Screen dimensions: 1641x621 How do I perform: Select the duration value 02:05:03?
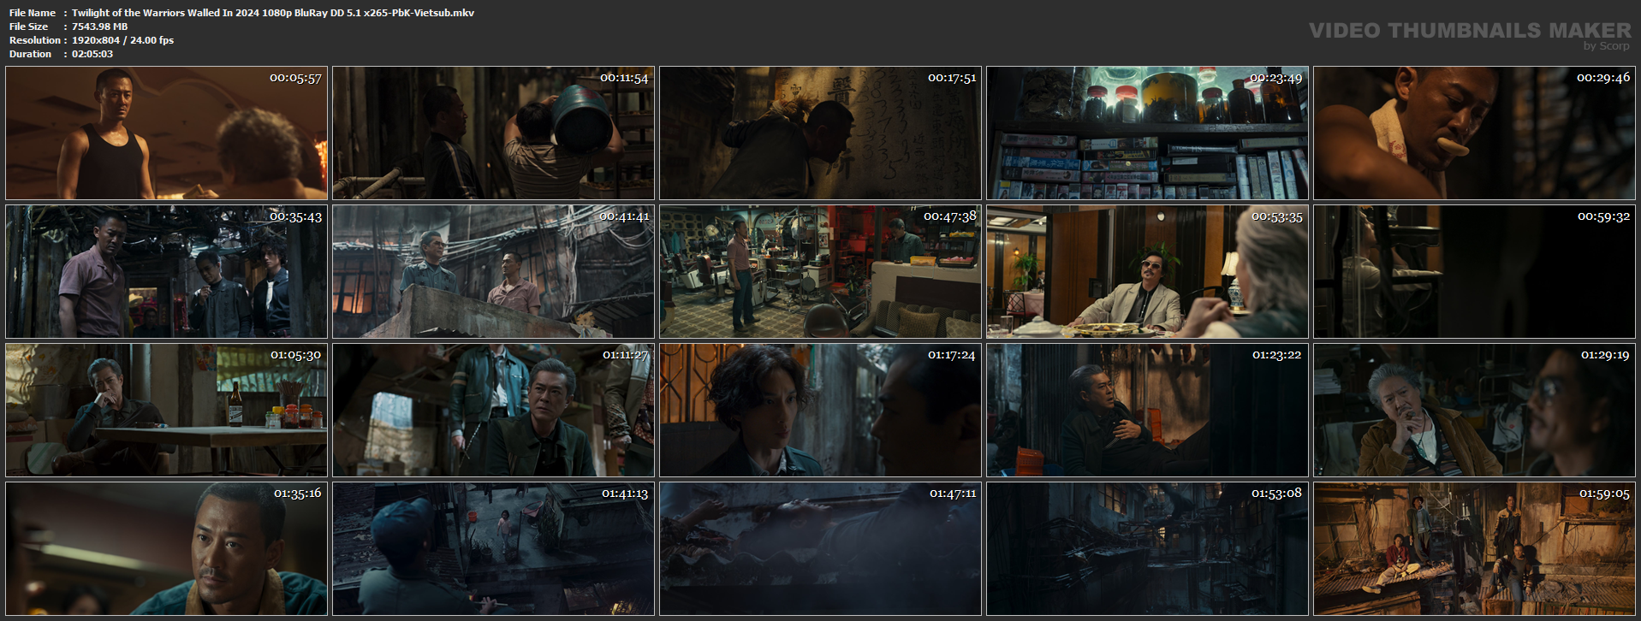[x=92, y=54]
